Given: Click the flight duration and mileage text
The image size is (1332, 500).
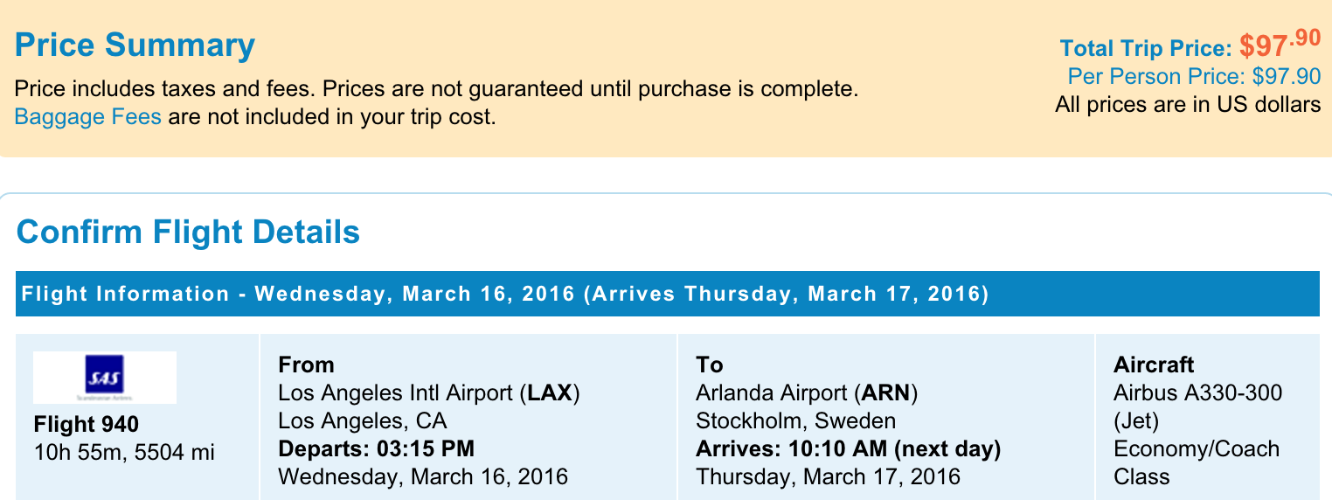Looking at the screenshot, I should [123, 452].
